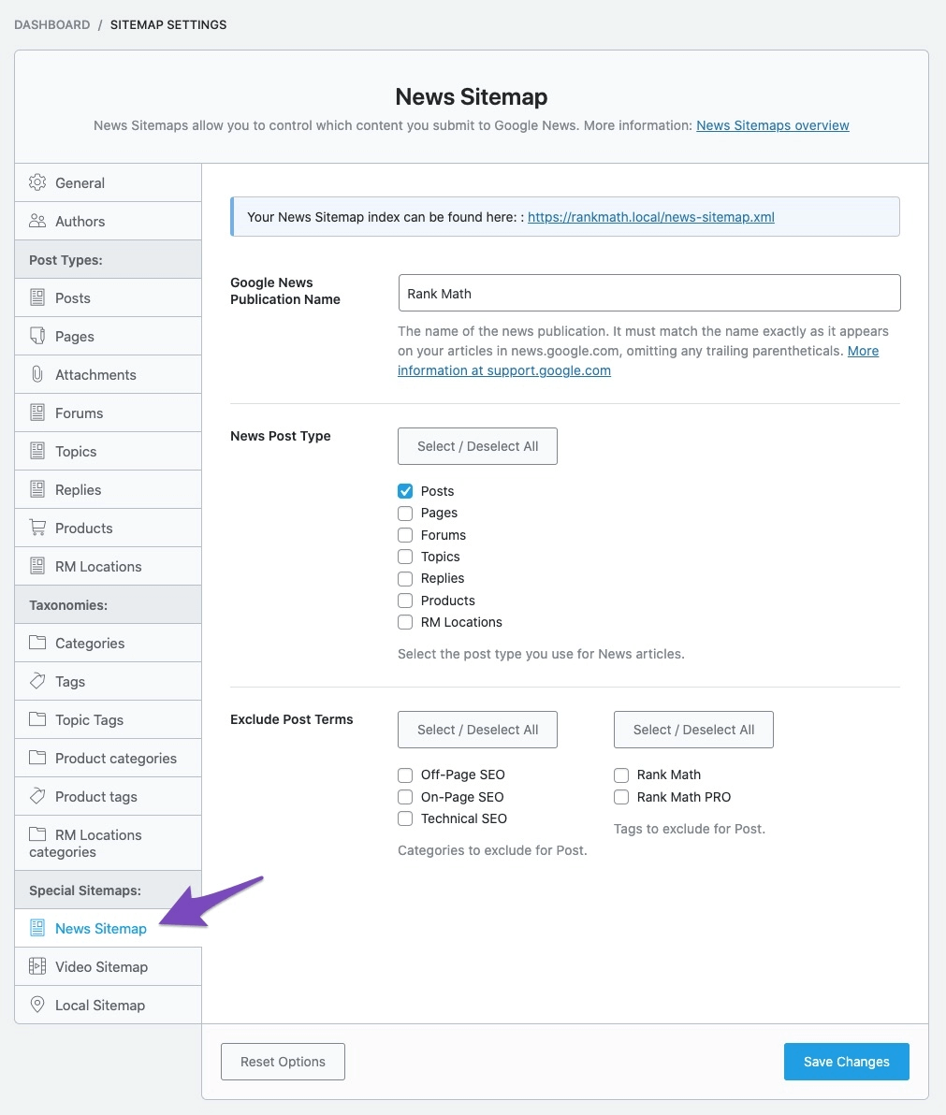Image resolution: width=946 pixels, height=1115 pixels.
Task: Click the General gear icon
Action: pyautogui.click(x=37, y=182)
